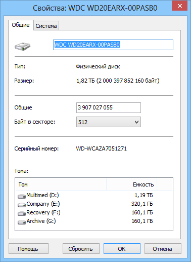Open the Система tab
This screenshot has width=191, height=262.
pos(46,26)
